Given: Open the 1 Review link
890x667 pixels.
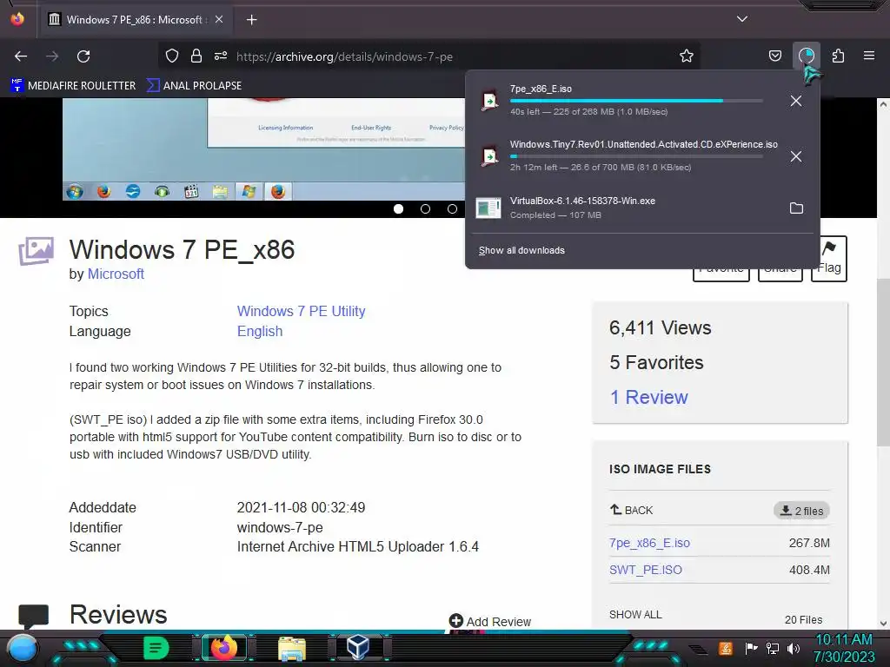Looking at the screenshot, I should [648, 397].
